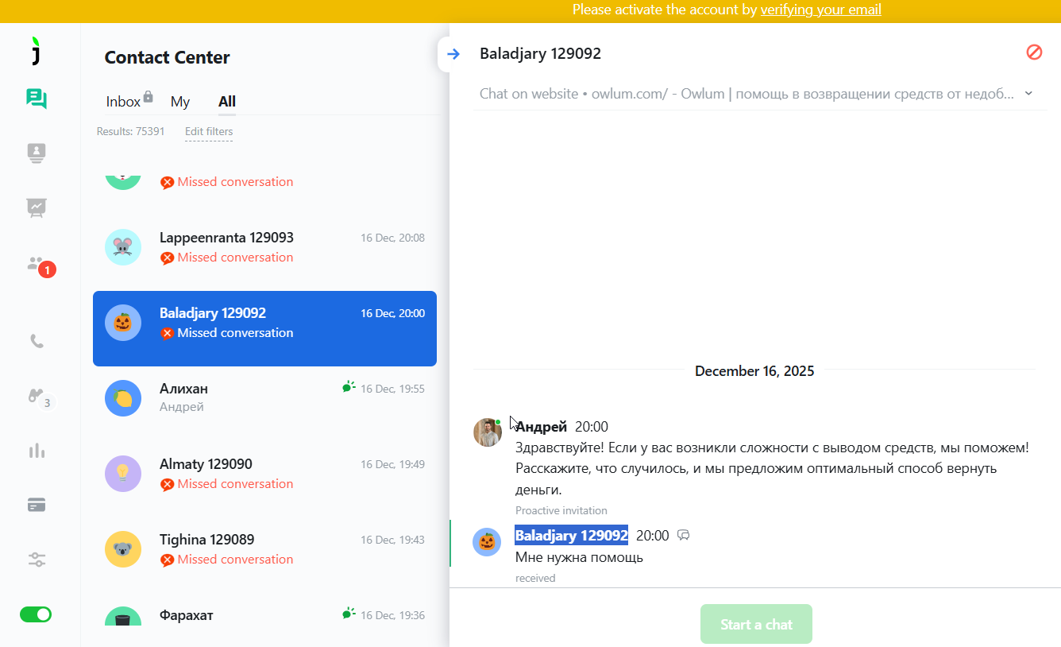Click the Results: 75391 count
Image resolution: width=1061 pixels, height=647 pixels.
click(131, 131)
